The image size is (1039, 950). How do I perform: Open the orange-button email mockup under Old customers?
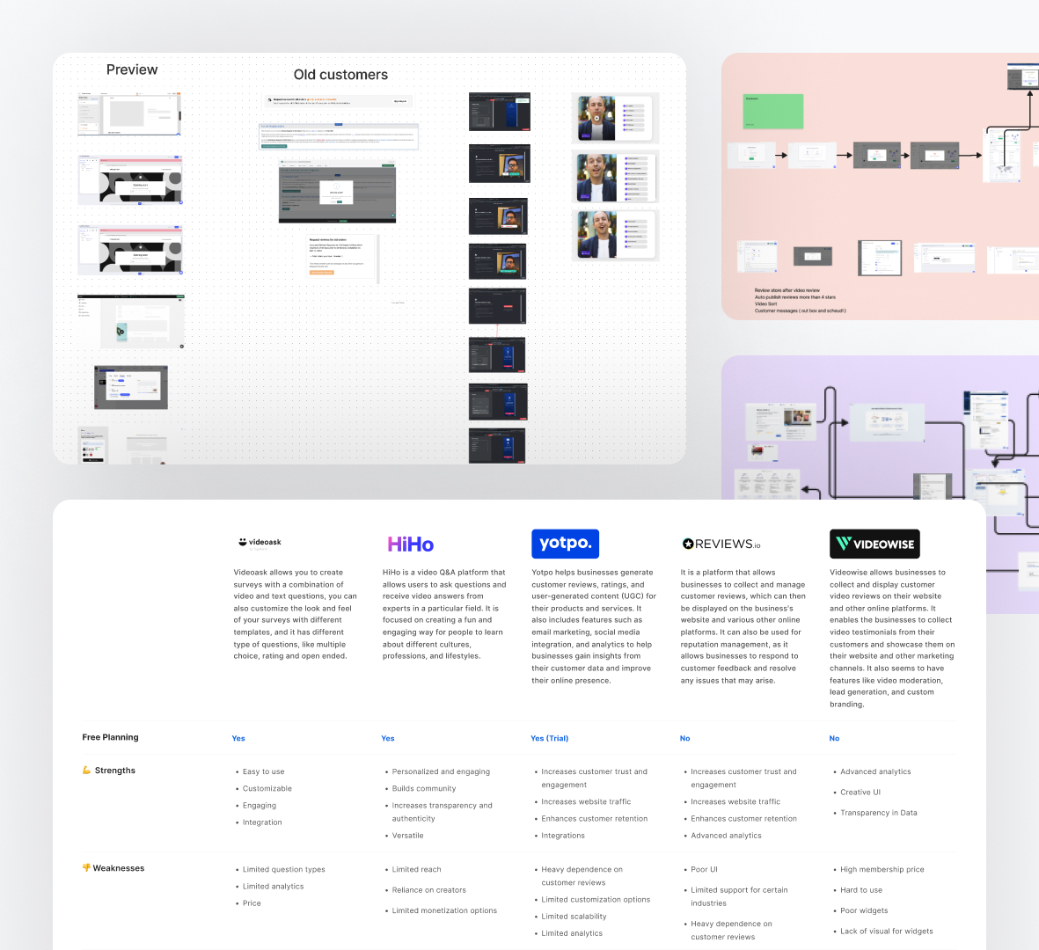tap(342, 259)
